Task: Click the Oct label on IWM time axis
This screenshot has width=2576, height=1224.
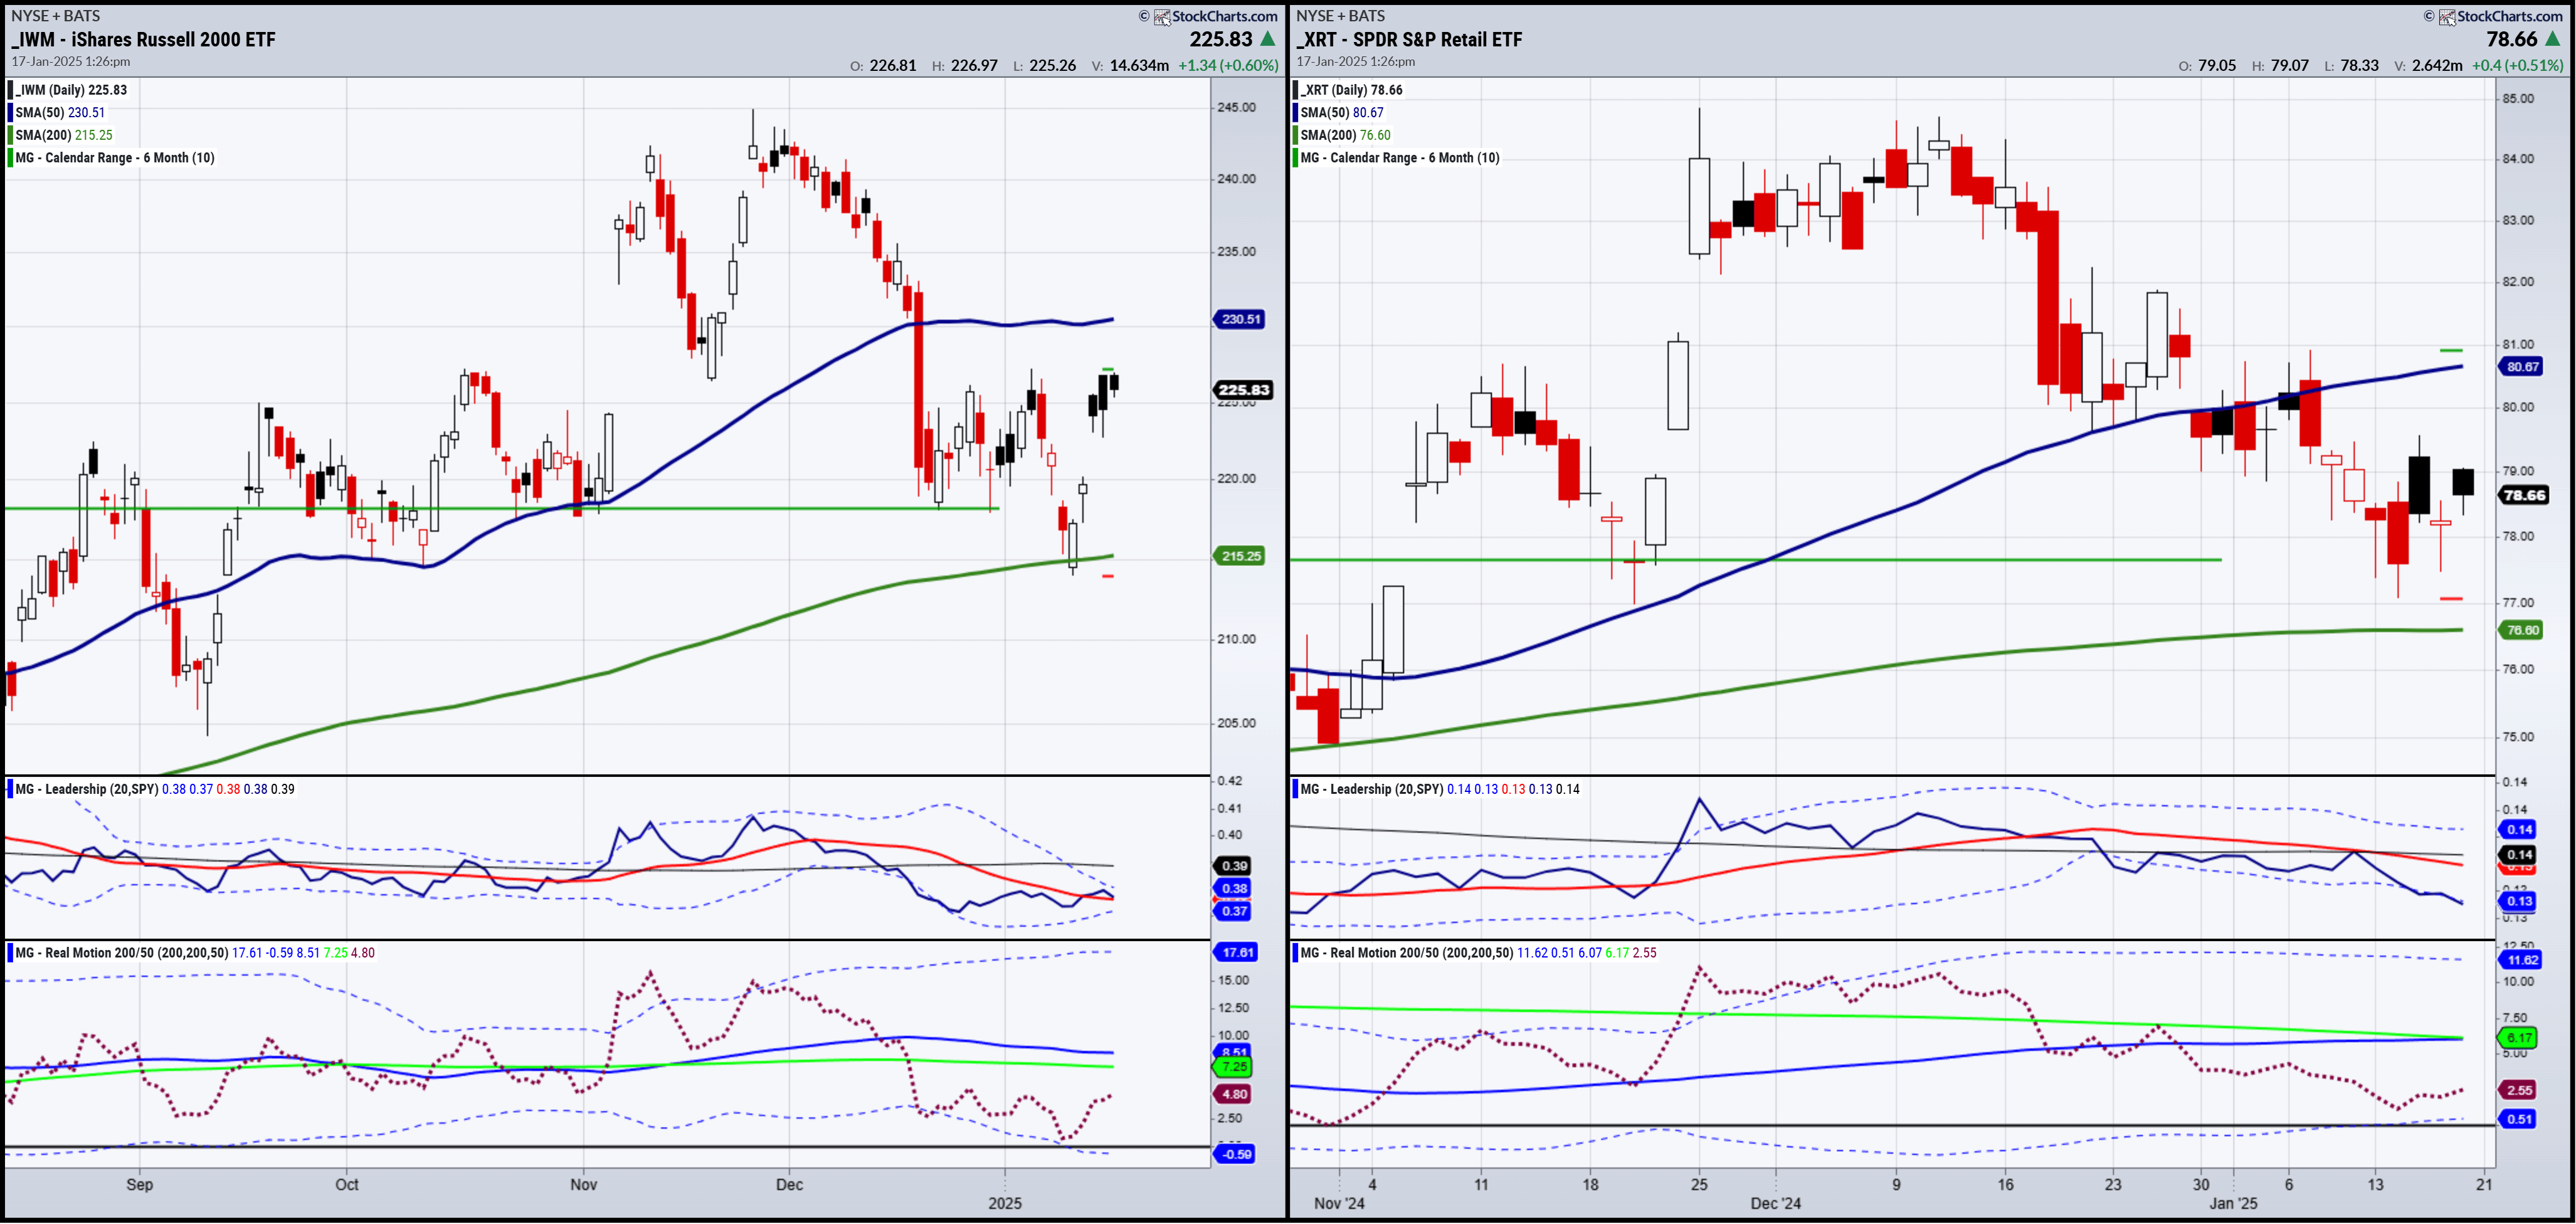Action: pyautogui.click(x=347, y=1184)
